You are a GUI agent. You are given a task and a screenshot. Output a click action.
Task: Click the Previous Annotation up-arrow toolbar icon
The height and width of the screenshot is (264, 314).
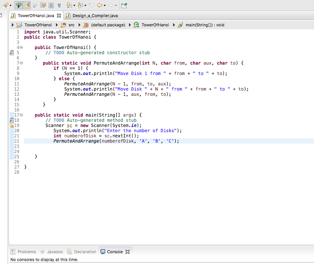[80, 5]
